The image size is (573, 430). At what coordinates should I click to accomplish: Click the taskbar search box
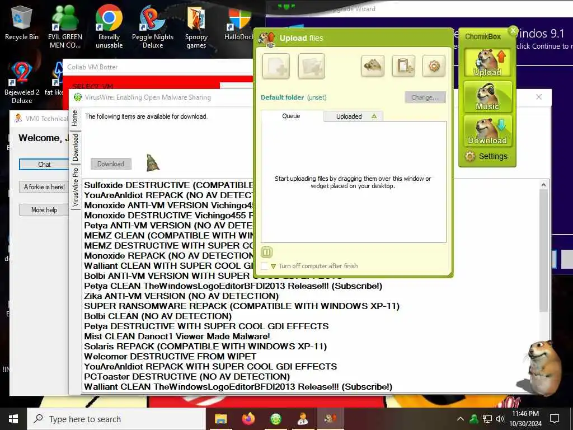coord(116,419)
